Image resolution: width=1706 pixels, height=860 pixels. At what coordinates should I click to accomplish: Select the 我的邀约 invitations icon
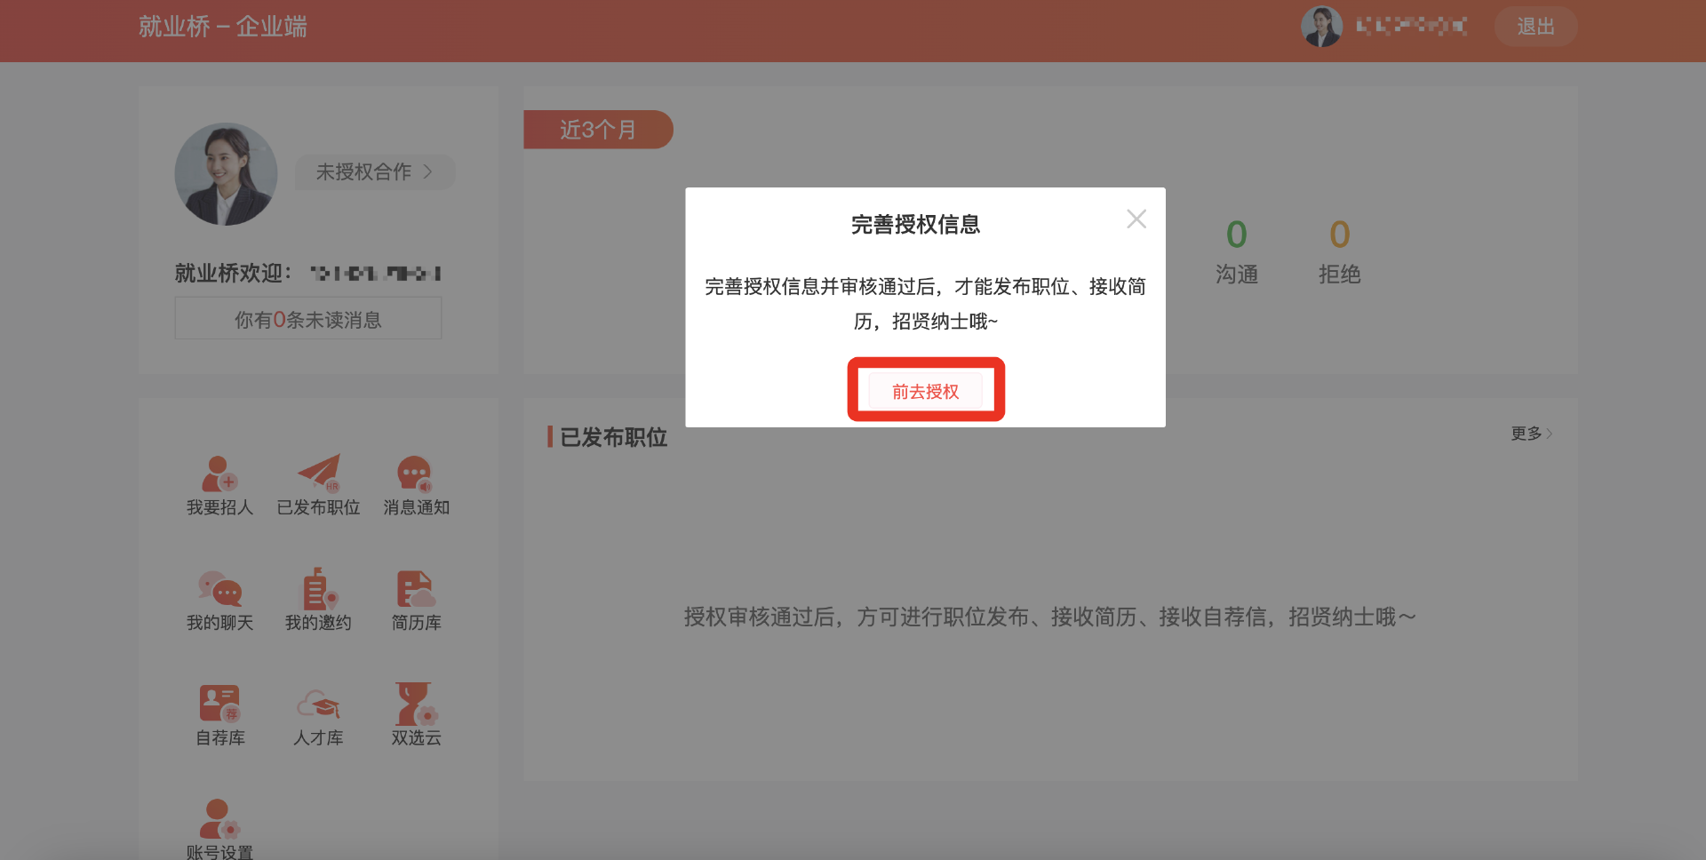pos(318,590)
